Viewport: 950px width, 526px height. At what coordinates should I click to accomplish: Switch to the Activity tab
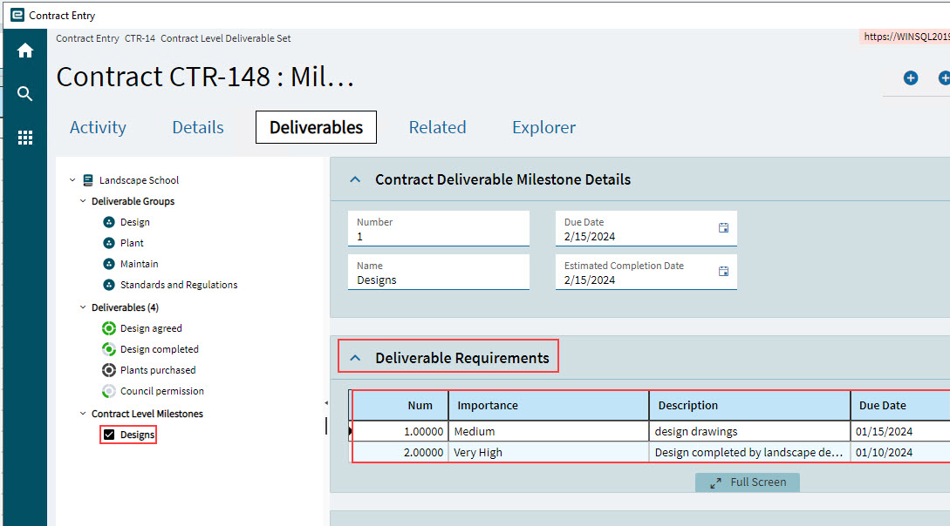click(99, 127)
